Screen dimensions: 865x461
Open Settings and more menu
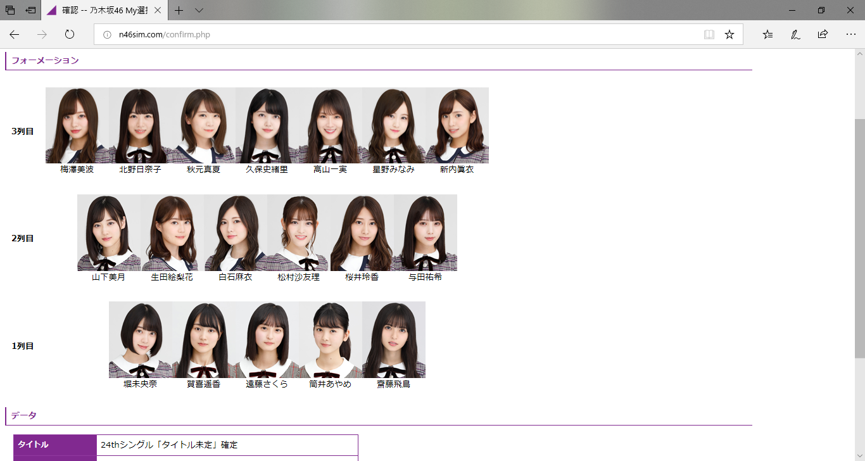pos(850,34)
